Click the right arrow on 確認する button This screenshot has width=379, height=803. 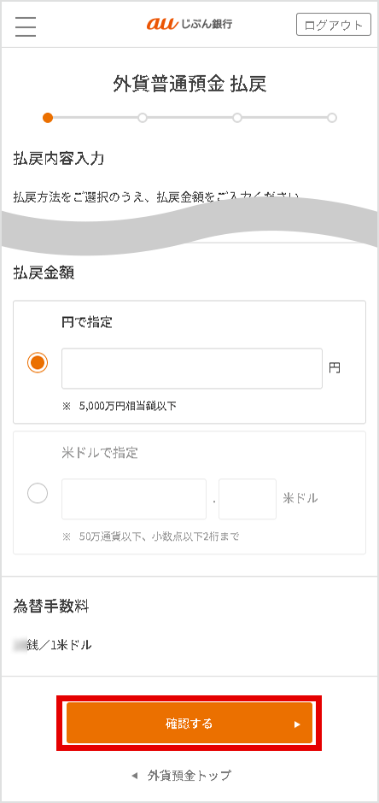297,724
